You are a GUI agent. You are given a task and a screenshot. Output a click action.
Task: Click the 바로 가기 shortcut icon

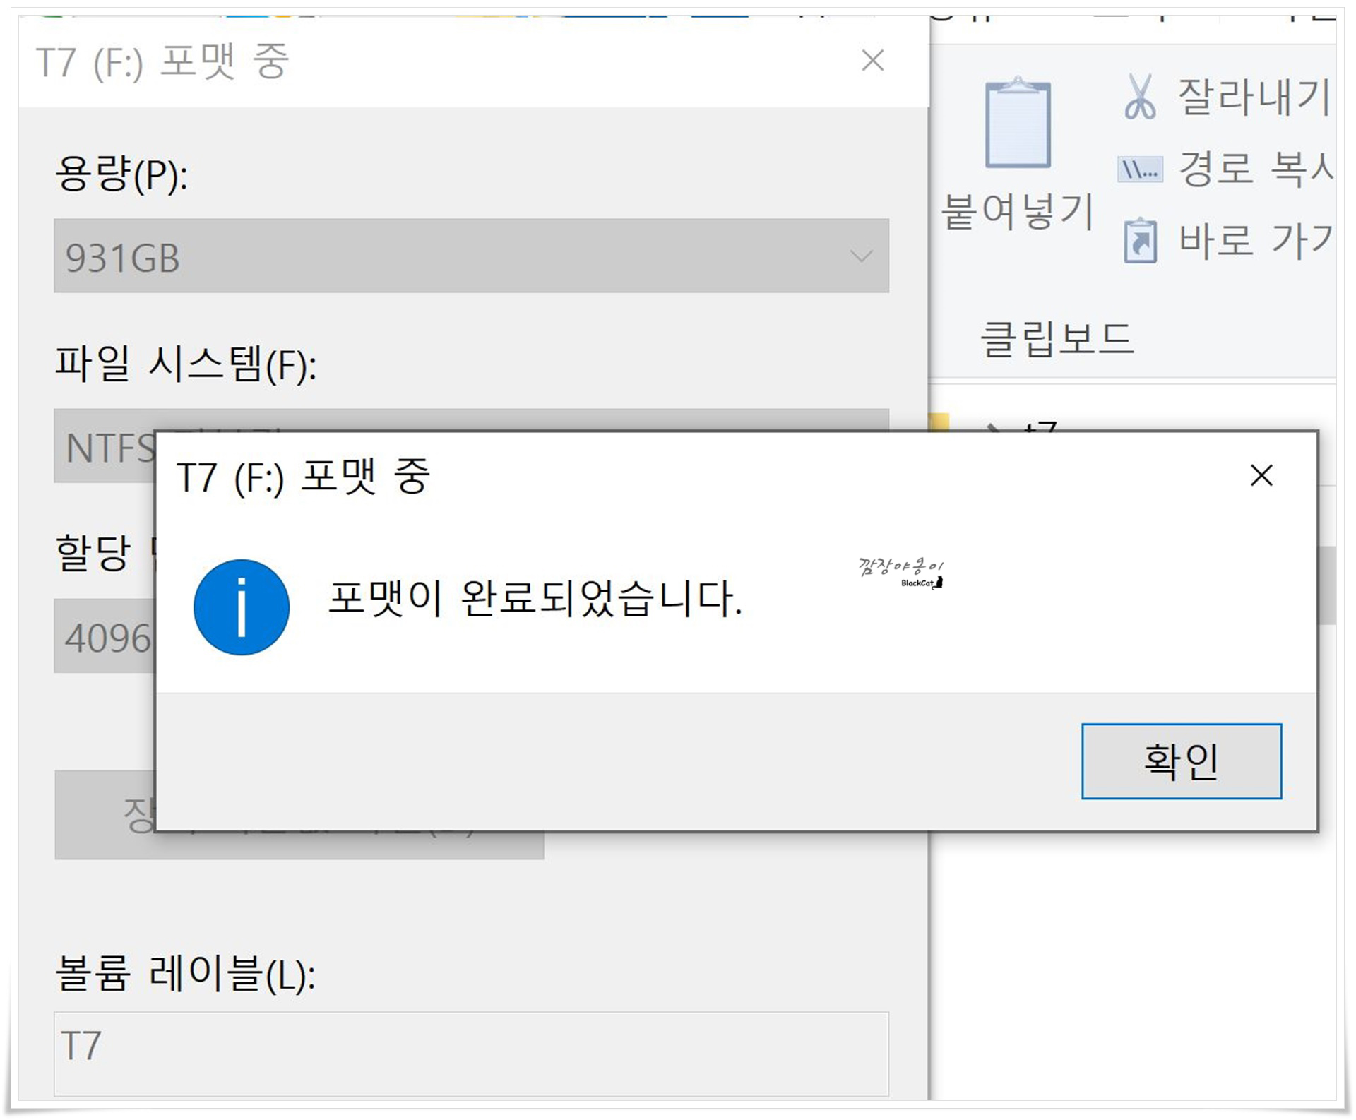1139,241
